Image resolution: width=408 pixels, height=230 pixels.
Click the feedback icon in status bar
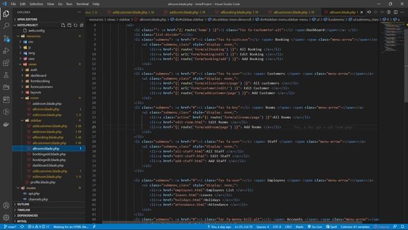(x=395, y=227)
